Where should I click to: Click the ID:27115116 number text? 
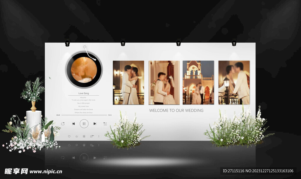coord(233,171)
